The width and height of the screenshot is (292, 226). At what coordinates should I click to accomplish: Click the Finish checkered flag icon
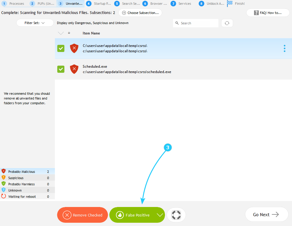(230, 4)
